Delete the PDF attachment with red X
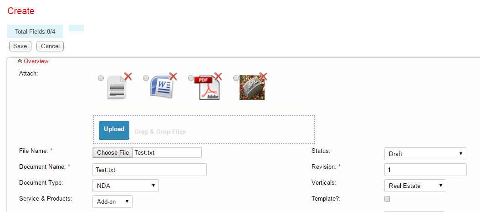 [x=218, y=76]
